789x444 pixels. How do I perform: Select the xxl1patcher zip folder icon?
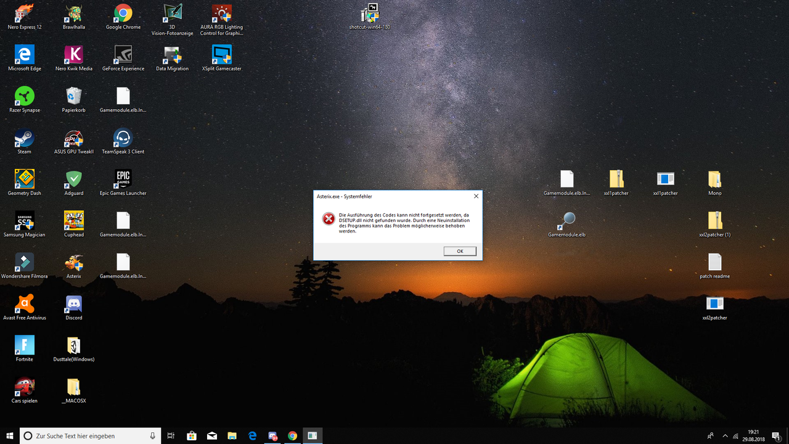616,181
